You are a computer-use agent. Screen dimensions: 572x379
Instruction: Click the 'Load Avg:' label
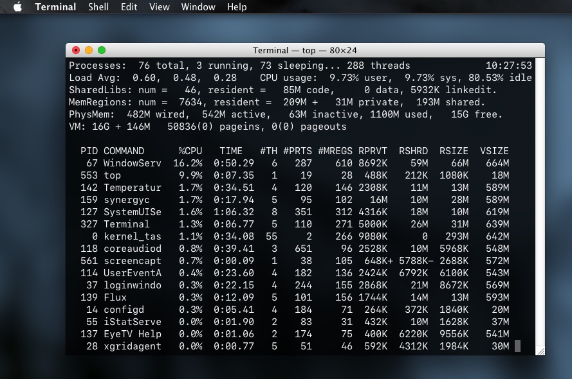point(95,78)
